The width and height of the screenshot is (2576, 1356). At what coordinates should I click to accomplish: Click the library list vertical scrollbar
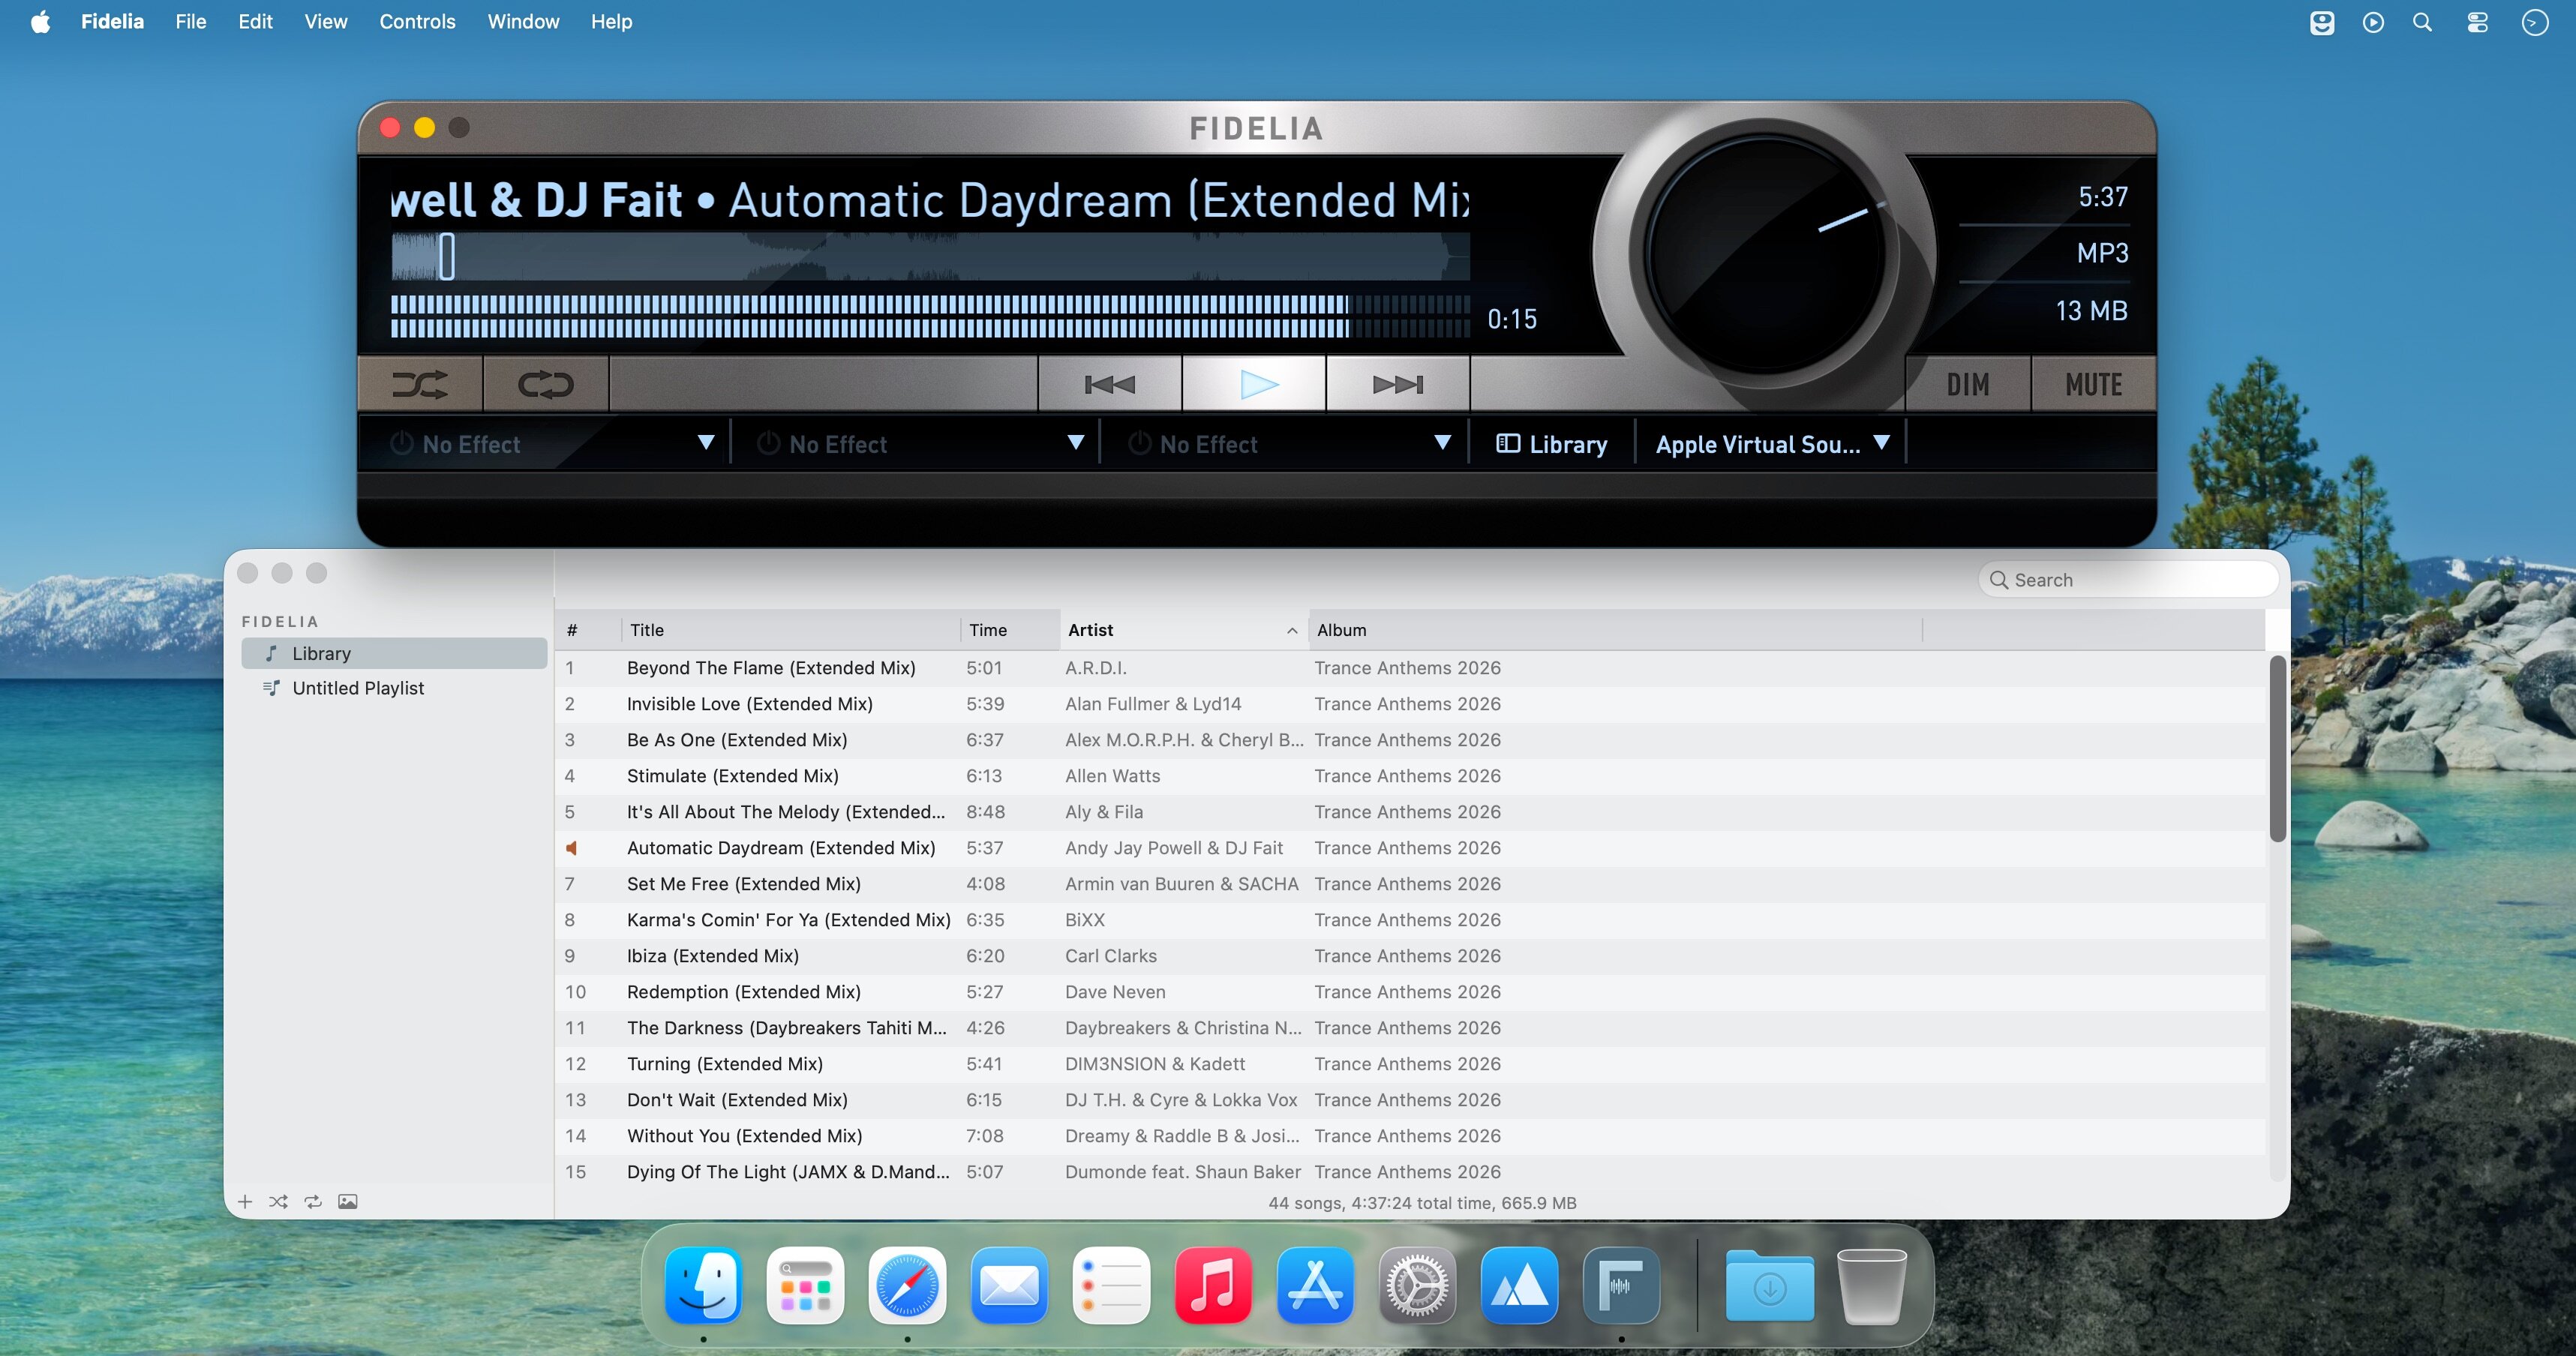(x=2277, y=749)
